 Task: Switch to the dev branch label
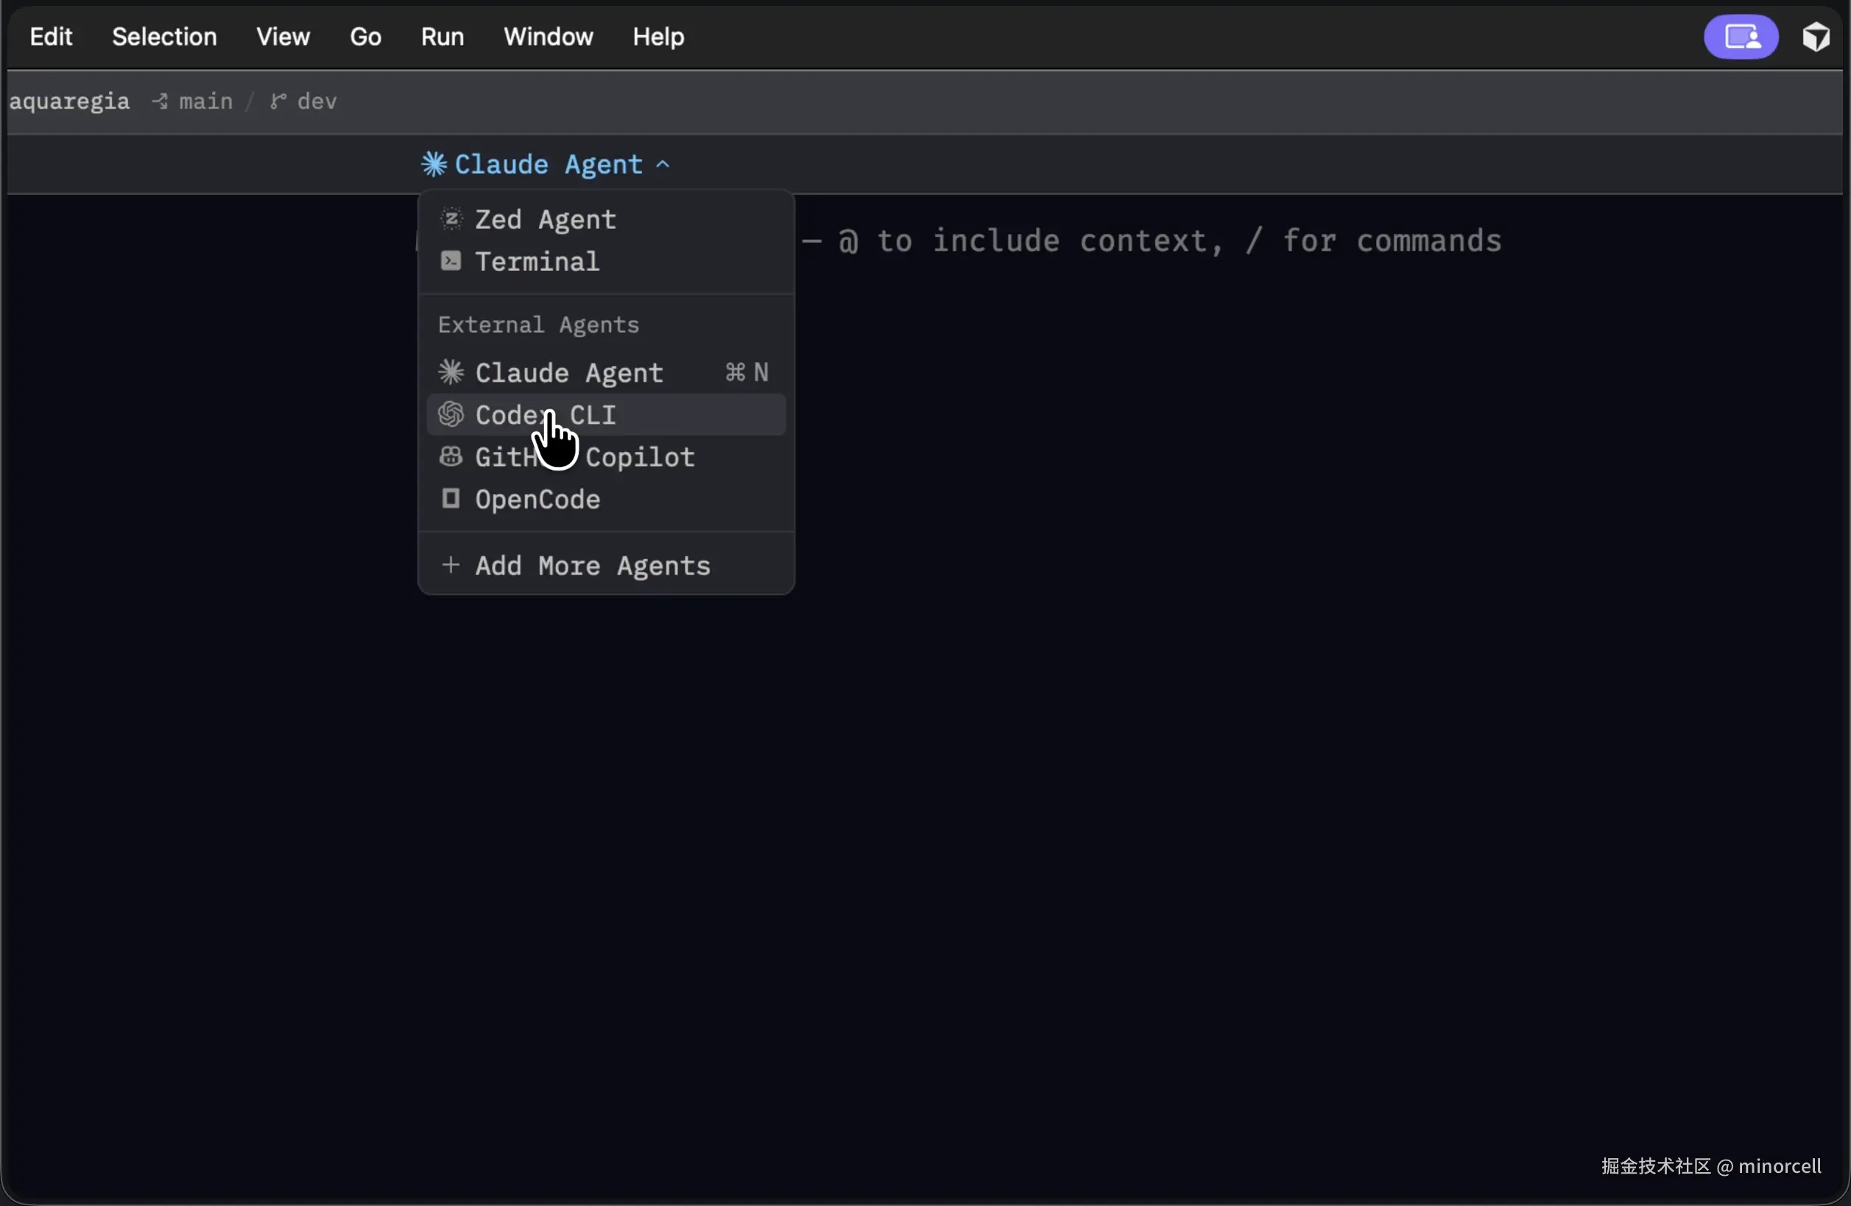317,101
